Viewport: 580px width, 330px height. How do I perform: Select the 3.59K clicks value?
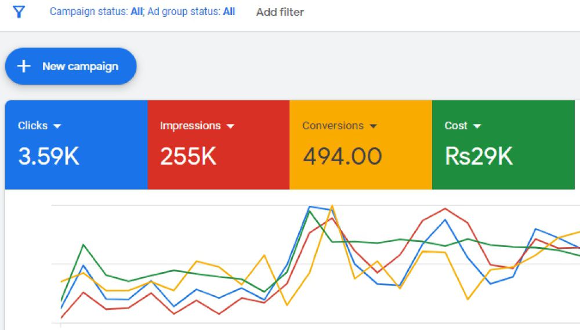[49, 157]
